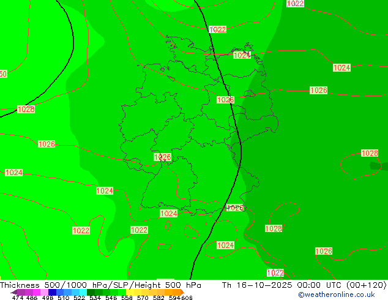
Task: Click the bright magenta swatch in the legend
Action: [x=37, y=292]
